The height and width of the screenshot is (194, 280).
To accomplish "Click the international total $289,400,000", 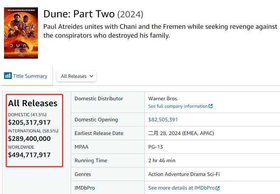I will point(29,139).
